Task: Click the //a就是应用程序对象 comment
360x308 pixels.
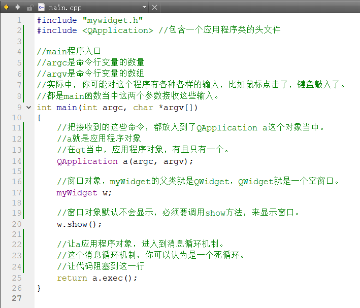Action: tap(99, 139)
